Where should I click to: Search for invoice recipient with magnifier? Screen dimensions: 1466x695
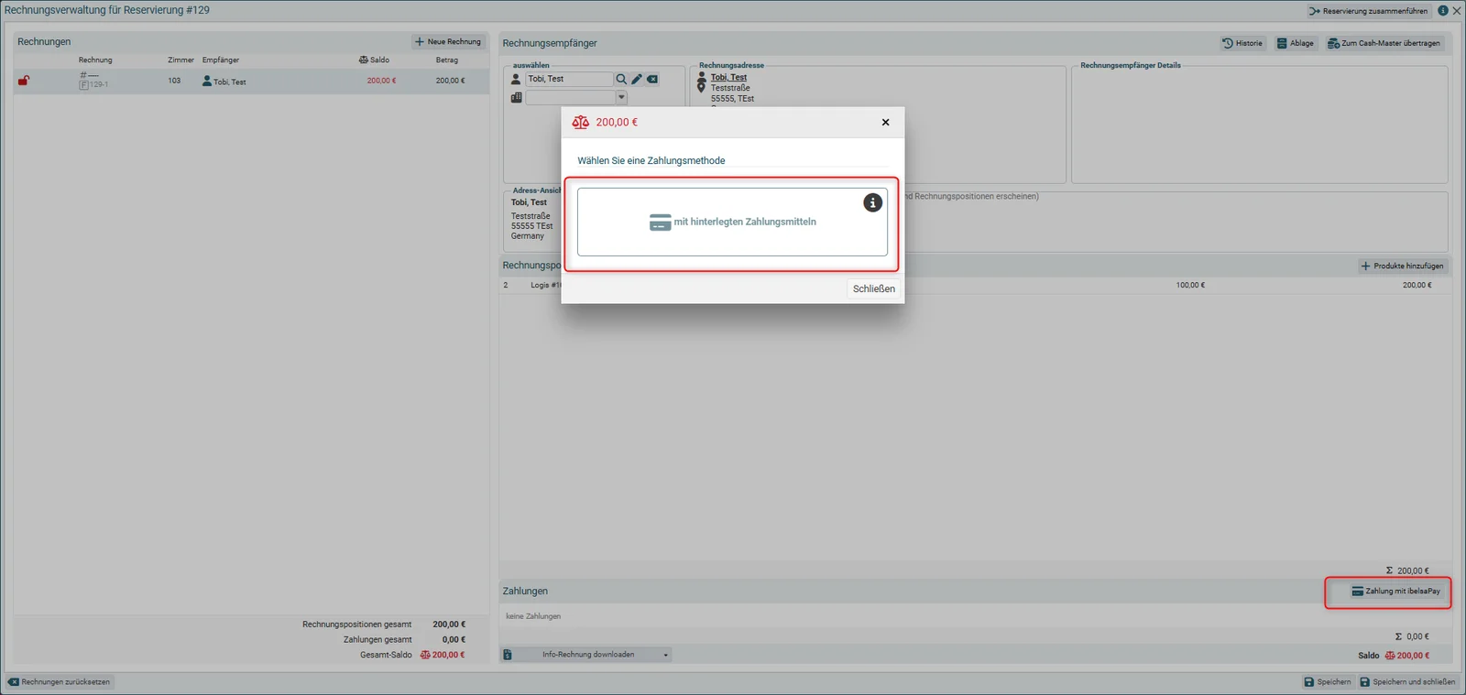coord(621,80)
